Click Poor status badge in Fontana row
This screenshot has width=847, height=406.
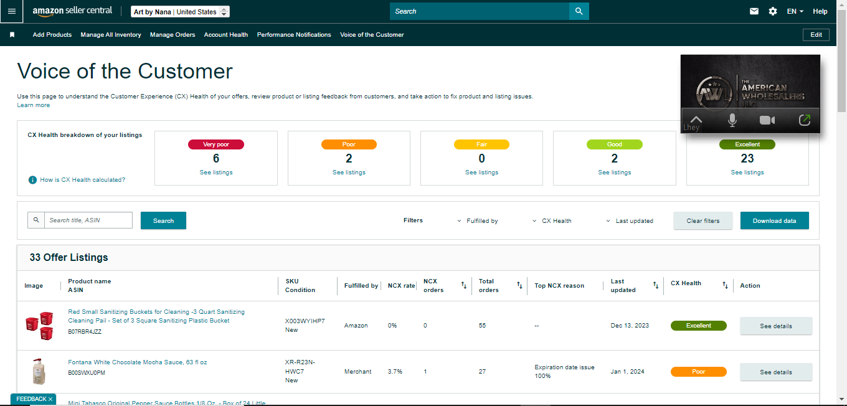click(x=699, y=372)
